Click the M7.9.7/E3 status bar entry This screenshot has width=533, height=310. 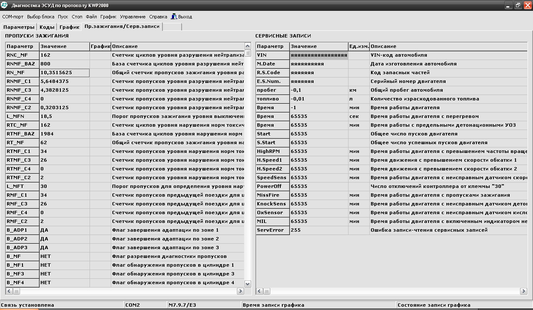click(x=204, y=305)
